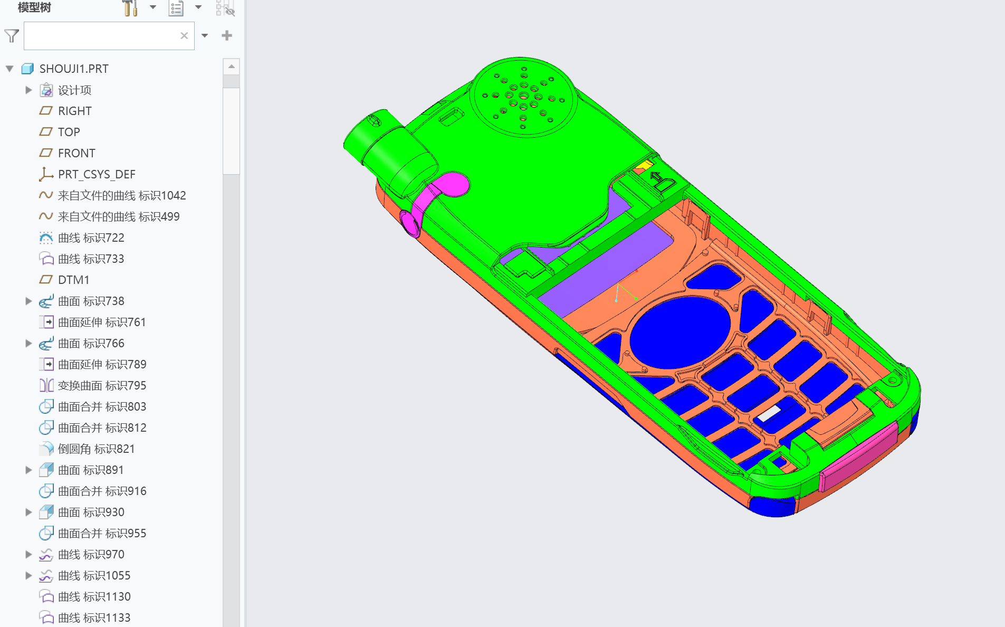Open the search options dropdown arrow

coord(205,36)
